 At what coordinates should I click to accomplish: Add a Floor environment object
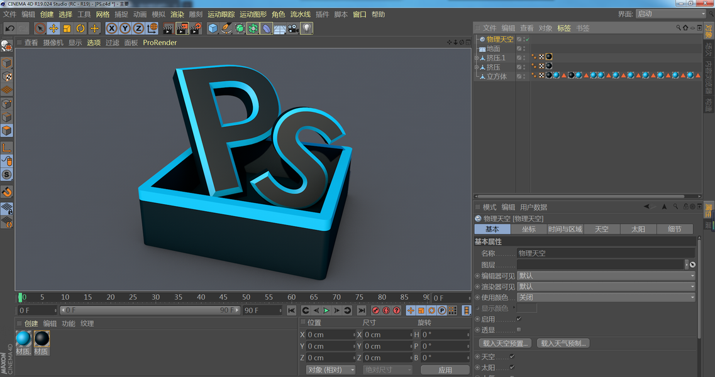pyautogui.click(x=280, y=28)
